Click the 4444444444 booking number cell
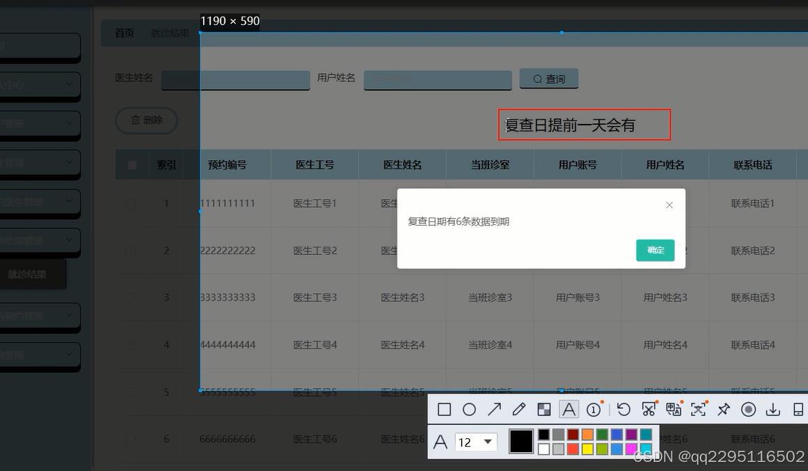The width and height of the screenshot is (808, 471). pos(227,345)
